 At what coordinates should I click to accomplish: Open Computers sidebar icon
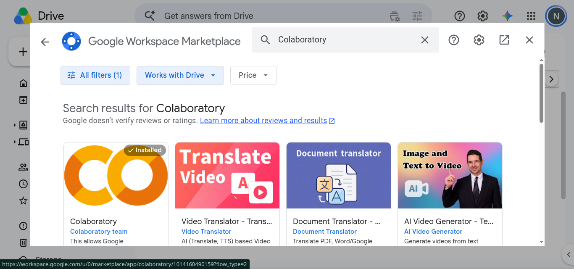24,142
